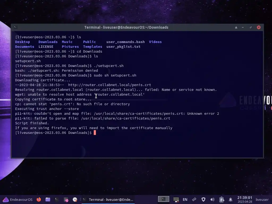272x204 pixels.
Task: Click the terminal window menu icon in the titlebar
Action: pyautogui.click(x=15, y=27)
